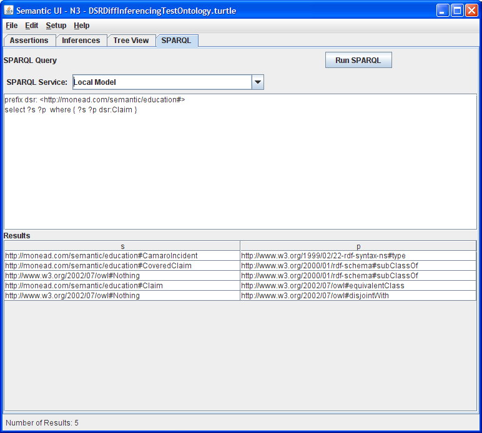Screen dimensions: 482x433
Task: Close the Semantic UI window
Action: [x=471, y=11]
